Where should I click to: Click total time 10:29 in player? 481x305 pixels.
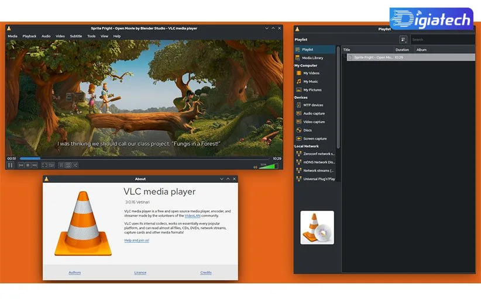click(277, 158)
